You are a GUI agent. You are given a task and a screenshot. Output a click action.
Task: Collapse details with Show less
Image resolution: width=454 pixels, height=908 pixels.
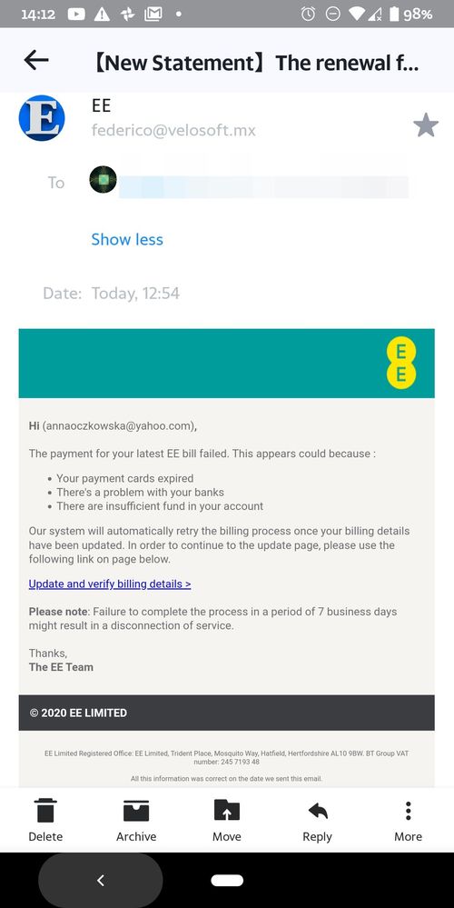click(x=127, y=239)
